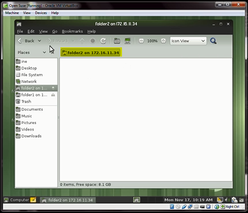
Task: Click the Search magnifier icon
Action: [213, 41]
